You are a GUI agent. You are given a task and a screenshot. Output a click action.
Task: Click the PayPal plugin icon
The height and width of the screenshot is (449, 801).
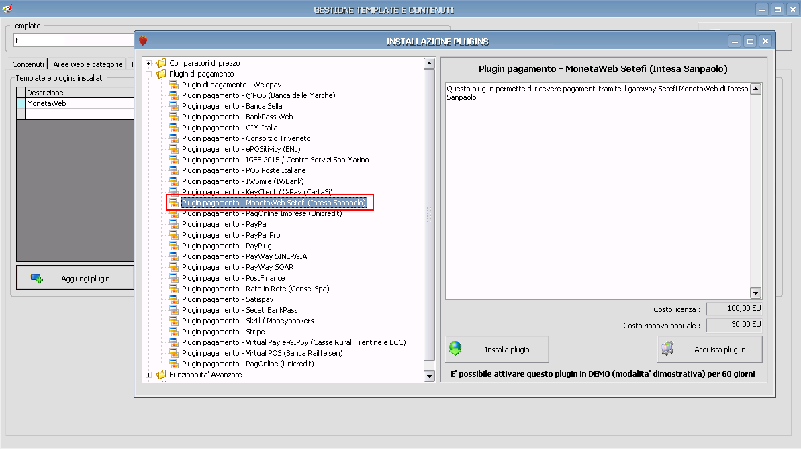[174, 224]
